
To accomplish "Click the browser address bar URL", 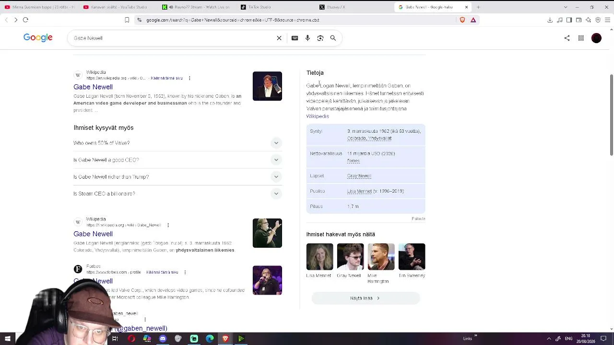I will coord(233,20).
